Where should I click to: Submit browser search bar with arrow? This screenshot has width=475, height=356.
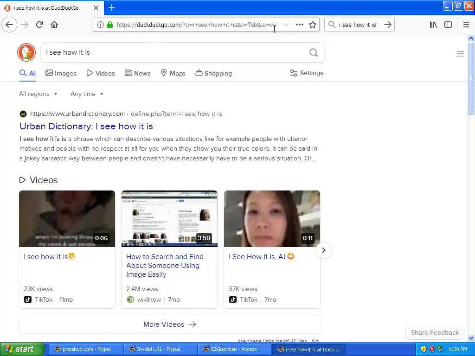coord(388,25)
